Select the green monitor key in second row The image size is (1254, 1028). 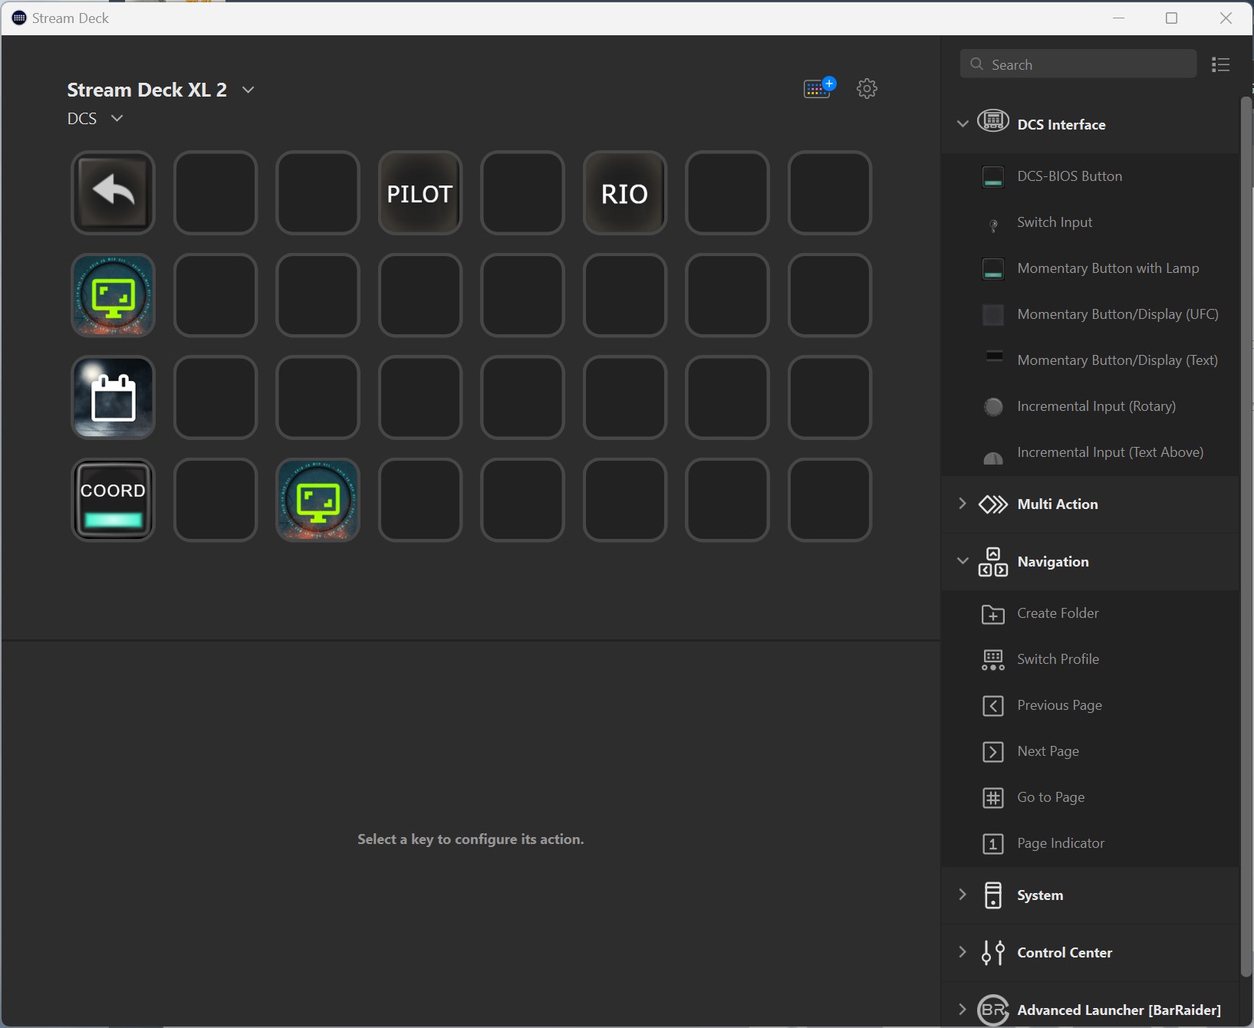pyautogui.click(x=113, y=295)
